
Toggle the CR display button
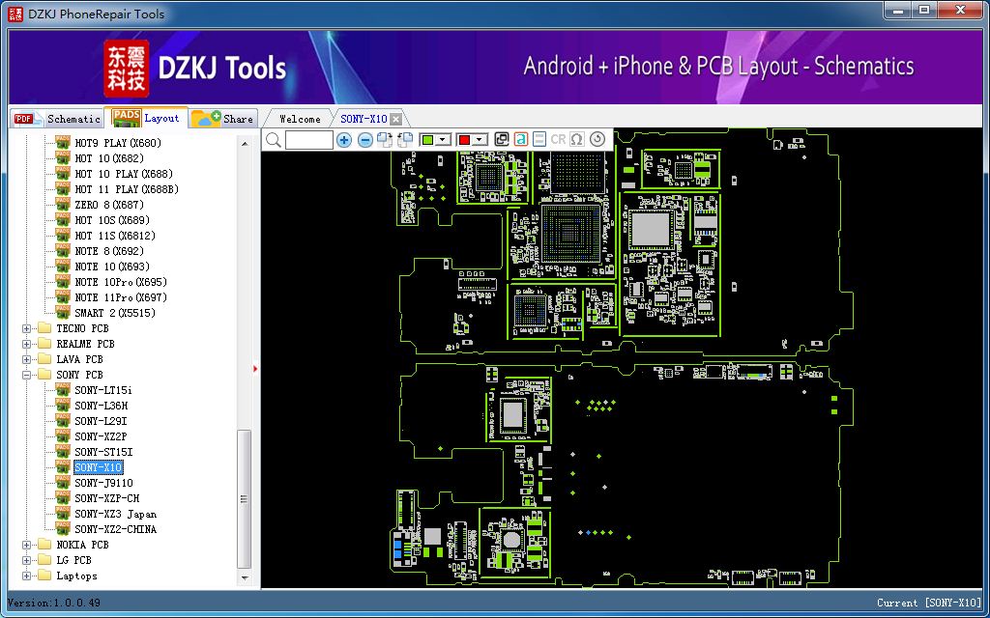pos(558,139)
